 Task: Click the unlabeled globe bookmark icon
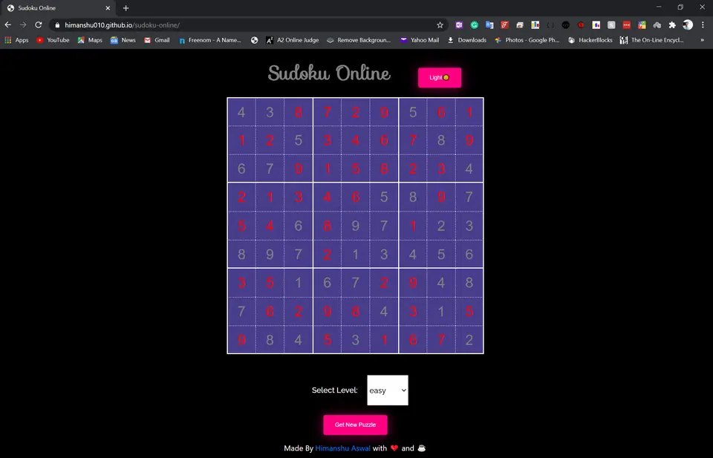click(x=255, y=40)
